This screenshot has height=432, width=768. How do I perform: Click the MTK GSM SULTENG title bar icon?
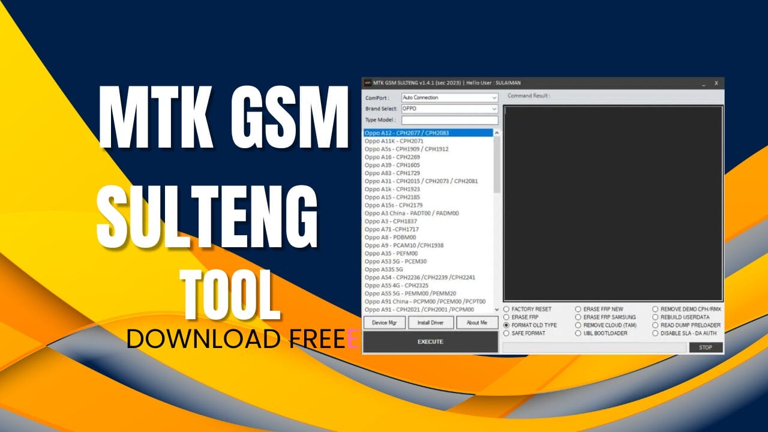tap(367, 83)
